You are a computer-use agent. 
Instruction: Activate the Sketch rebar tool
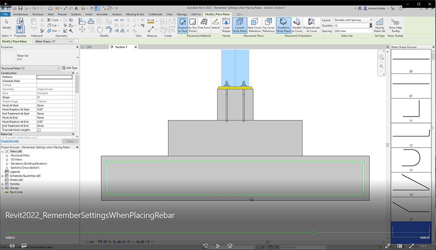tap(215, 24)
